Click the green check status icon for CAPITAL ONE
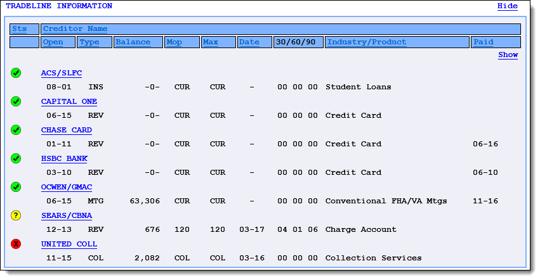Image resolution: width=540 pixels, height=280 pixels. click(x=16, y=101)
